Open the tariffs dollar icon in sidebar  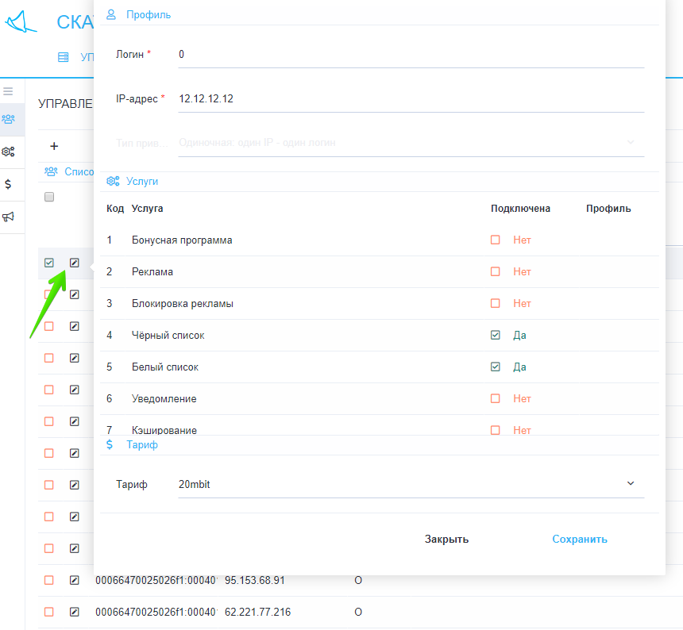click(x=8, y=184)
